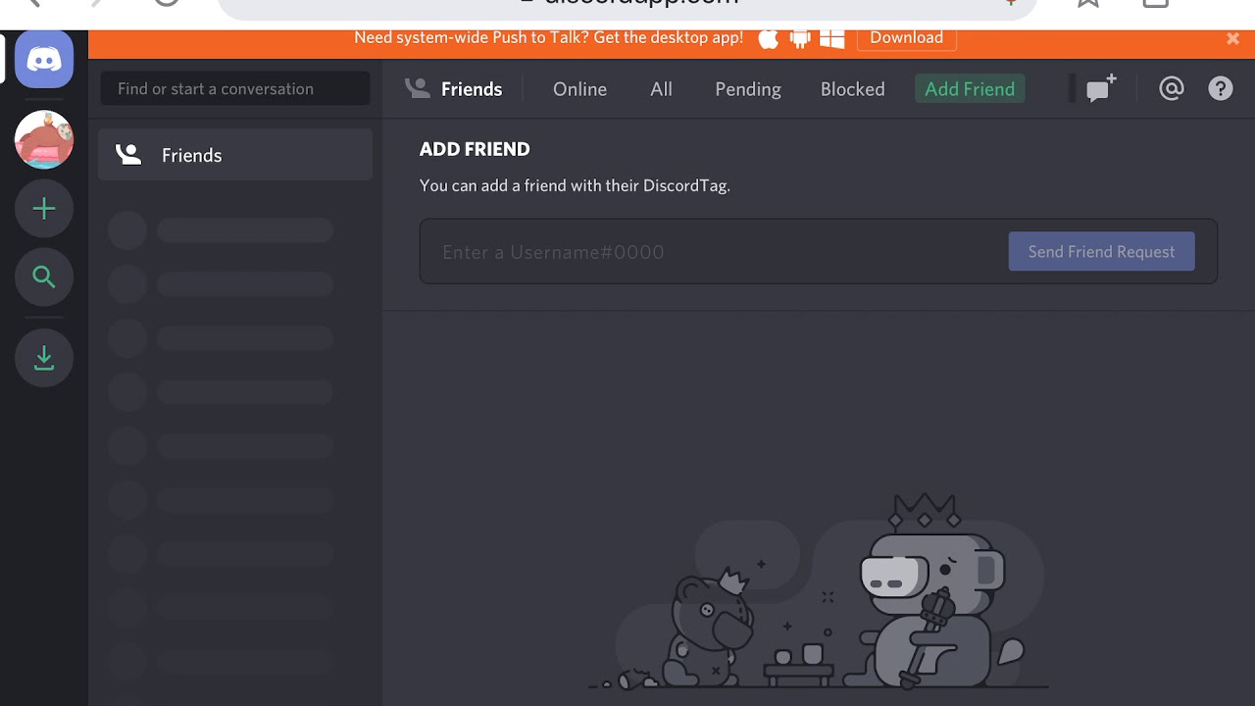
Task: Click the ADD FRIEND heading text
Action: click(x=475, y=149)
